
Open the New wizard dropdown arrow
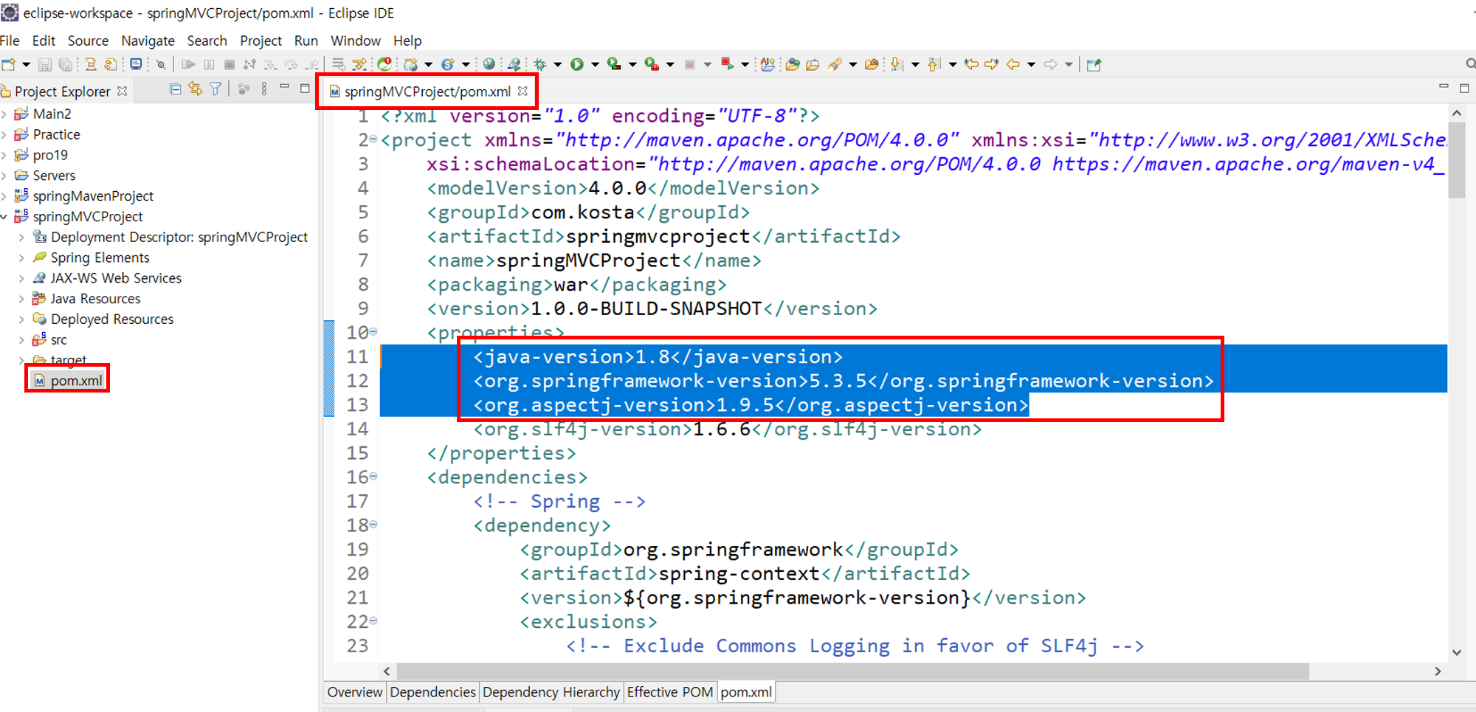(x=26, y=64)
